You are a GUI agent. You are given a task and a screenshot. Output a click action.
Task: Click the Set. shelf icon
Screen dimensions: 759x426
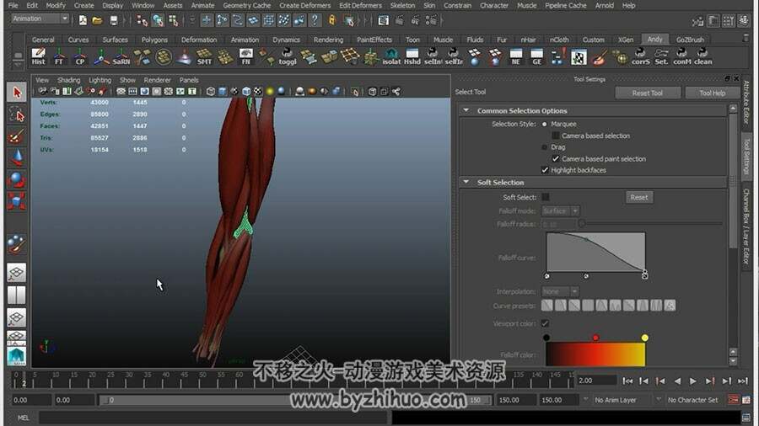coord(661,56)
